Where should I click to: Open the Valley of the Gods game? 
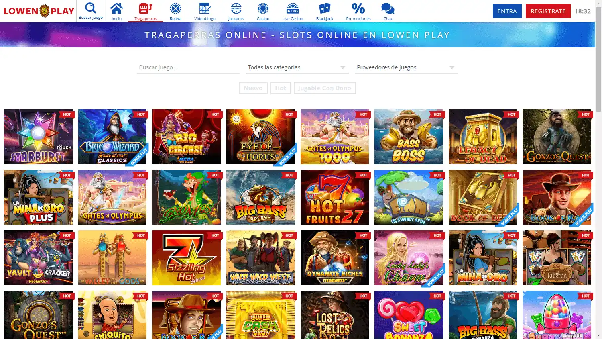[112, 258]
